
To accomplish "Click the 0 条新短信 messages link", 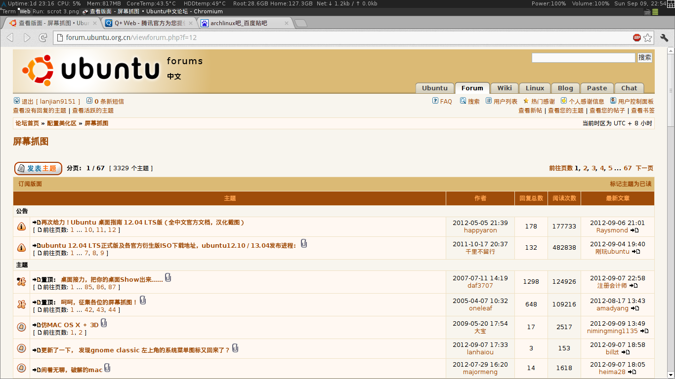I will [x=109, y=101].
